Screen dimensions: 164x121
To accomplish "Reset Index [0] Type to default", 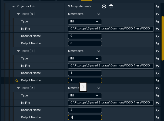I will click(x=157, y=21).
